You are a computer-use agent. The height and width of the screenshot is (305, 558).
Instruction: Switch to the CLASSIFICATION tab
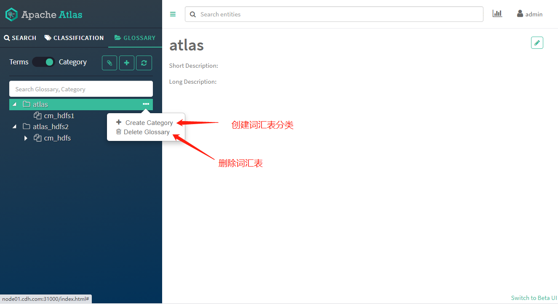tap(74, 38)
